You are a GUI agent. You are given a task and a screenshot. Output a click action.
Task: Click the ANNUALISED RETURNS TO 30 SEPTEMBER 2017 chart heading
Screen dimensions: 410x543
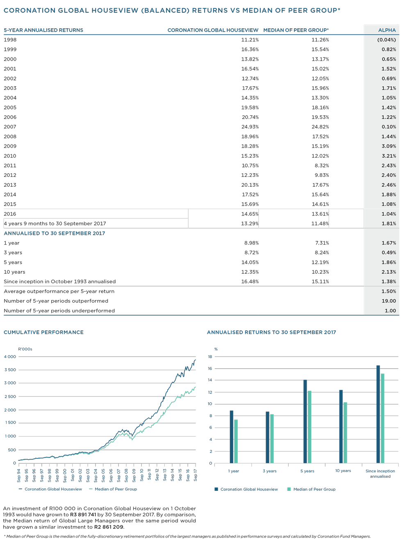point(271,332)
